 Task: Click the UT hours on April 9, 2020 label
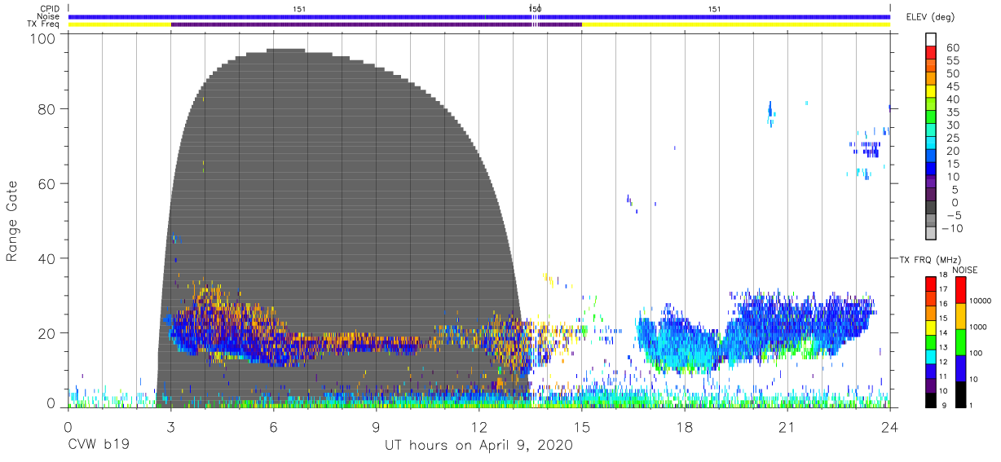pyautogui.click(x=478, y=446)
